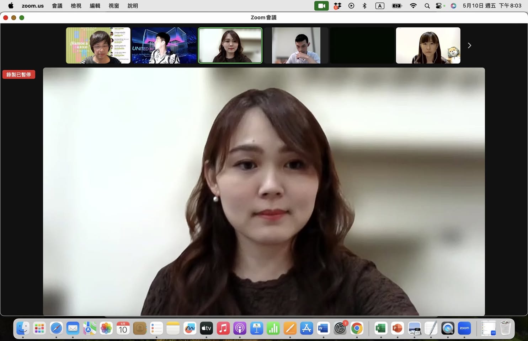528x341 pixels.
Task: Open Dropbox menu bar icon
Action: (x=337, y=6)
